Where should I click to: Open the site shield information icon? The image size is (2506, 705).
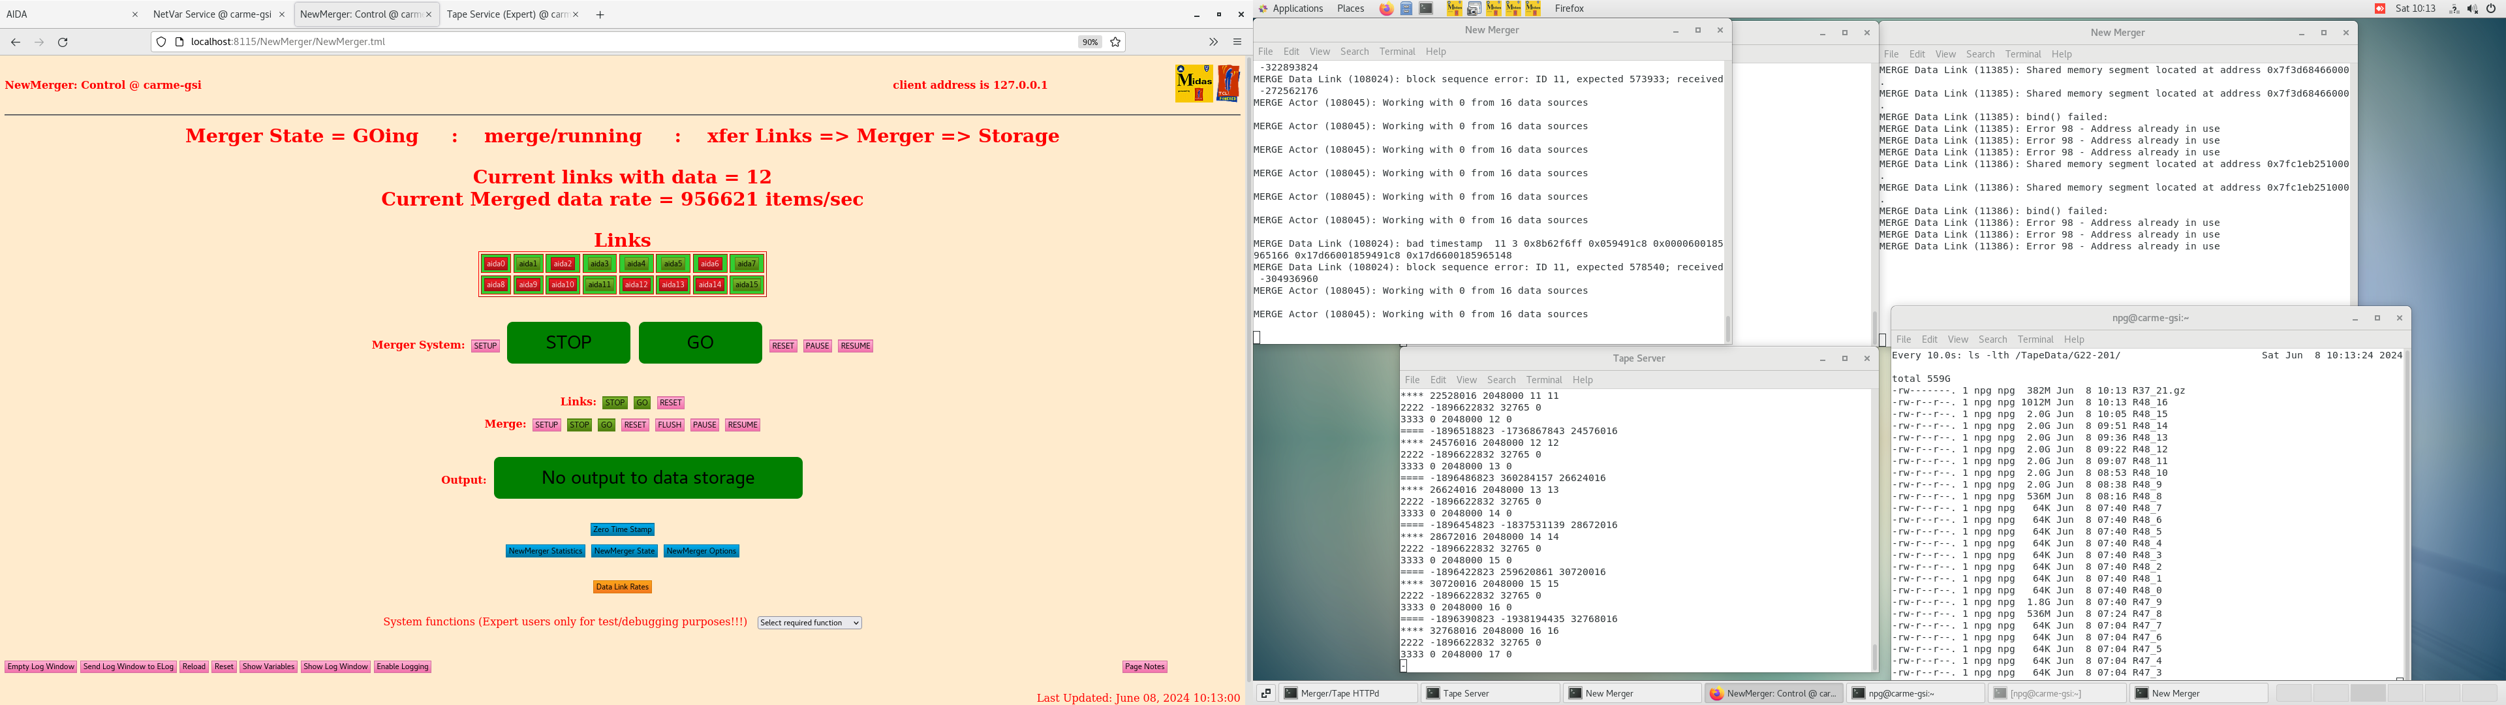click(161, 42)
